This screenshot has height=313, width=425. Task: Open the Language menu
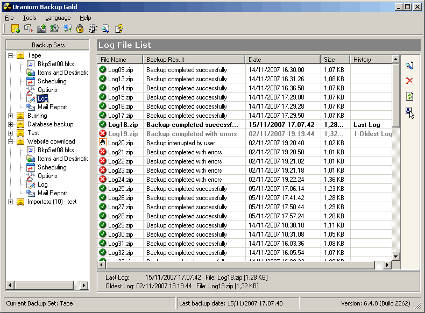(x=58, y=18)
